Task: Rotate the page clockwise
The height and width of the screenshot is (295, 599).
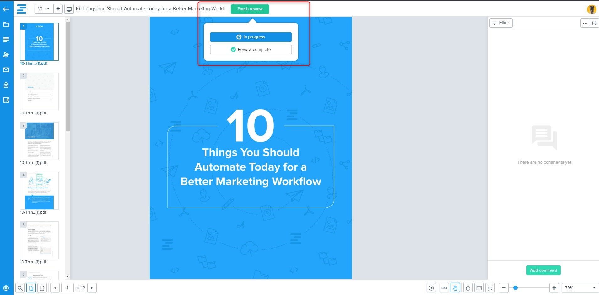Action: pyautogui.click(x=468, y=288)
